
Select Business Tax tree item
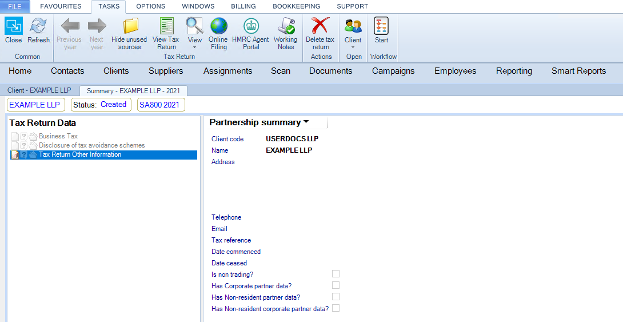(58, 136)
